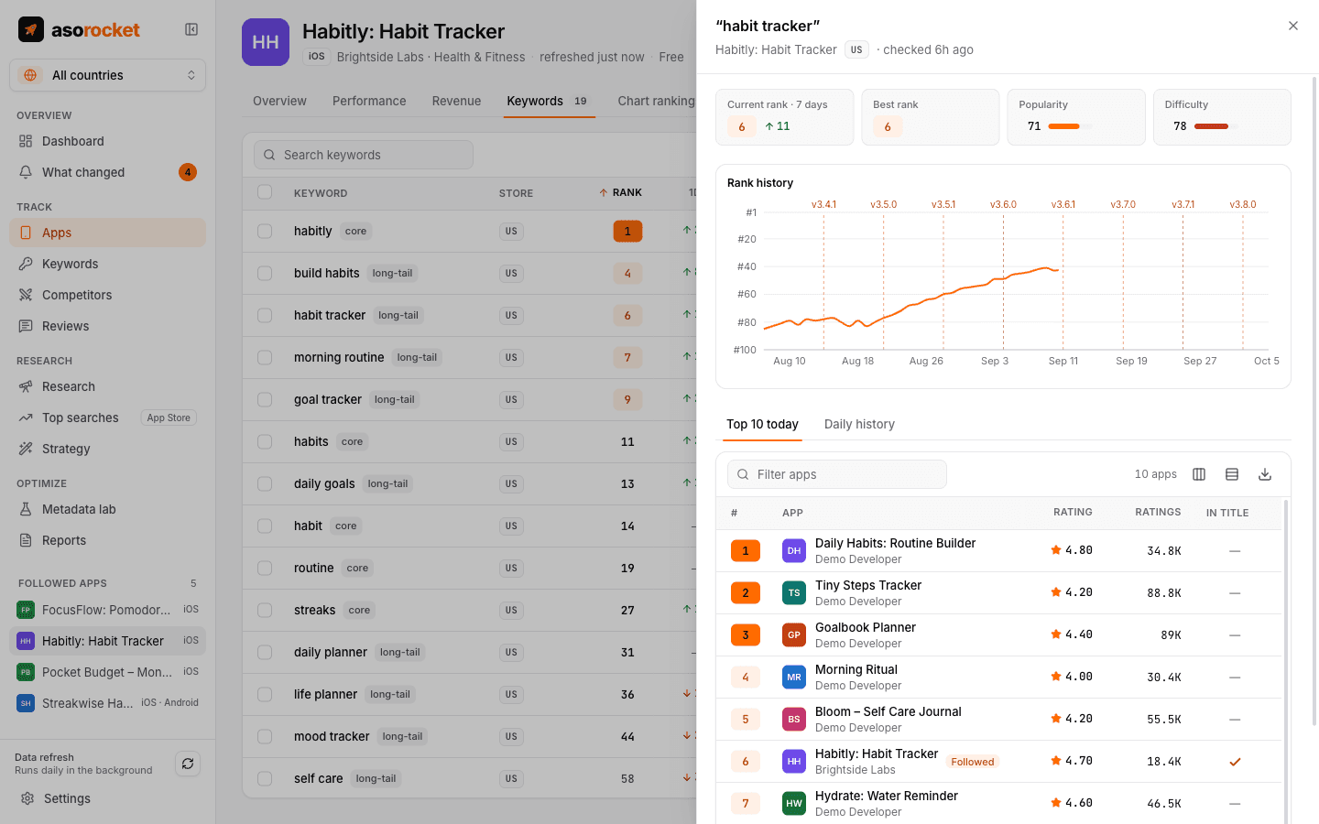Viewport: 1319px width, 824px height.
Task: Sort by RANK column header
Action: [620, 193]
